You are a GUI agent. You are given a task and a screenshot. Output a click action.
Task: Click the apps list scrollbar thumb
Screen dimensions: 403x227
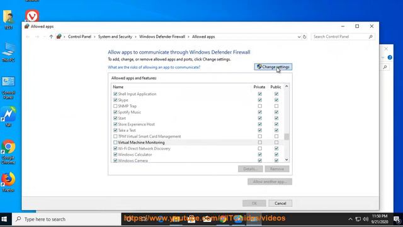[287, 137]
